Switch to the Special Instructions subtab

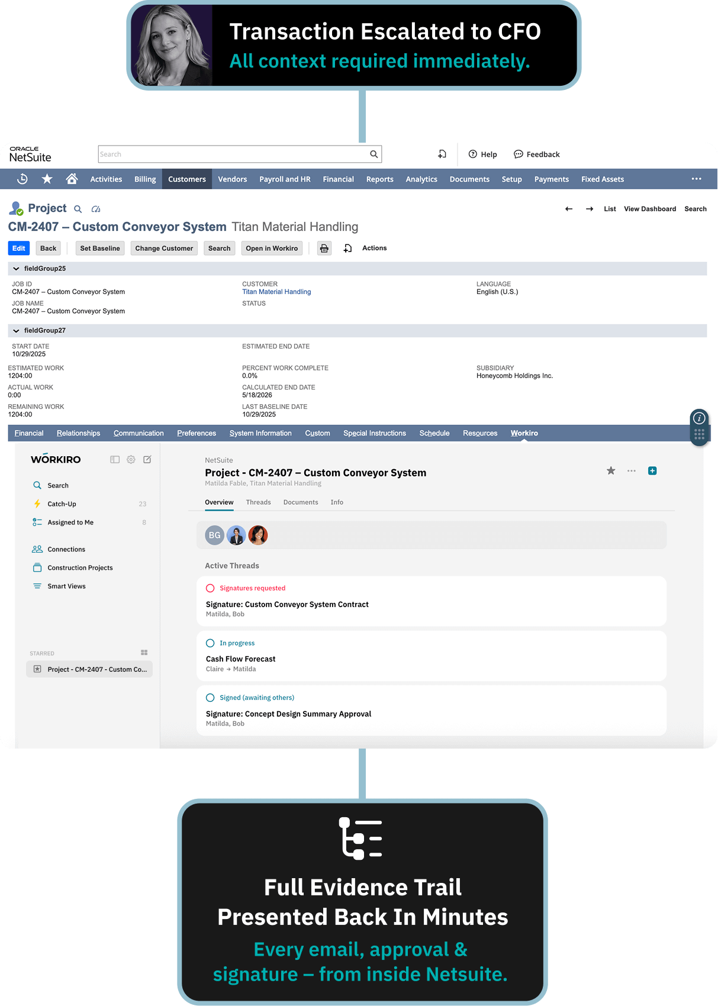coord(375,433)
